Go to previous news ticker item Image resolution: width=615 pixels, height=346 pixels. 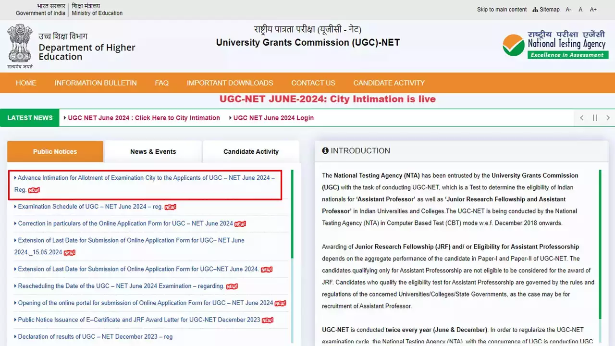pos(582,118)
